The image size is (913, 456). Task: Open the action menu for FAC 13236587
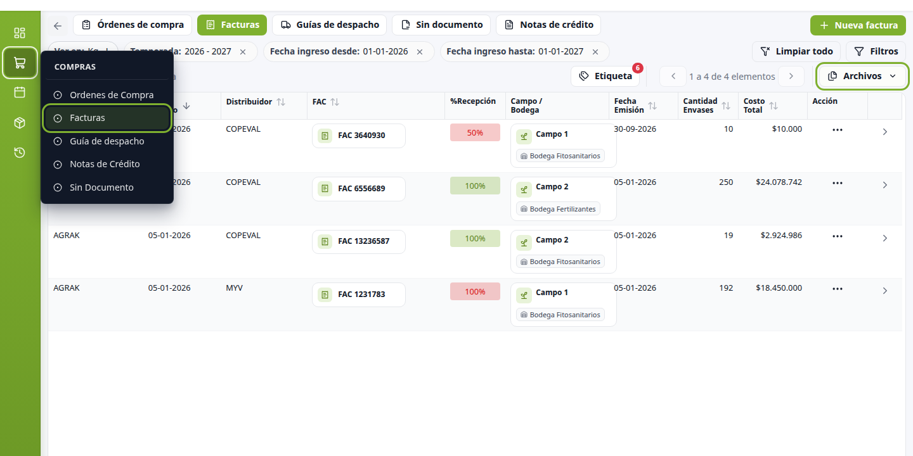point(838,236)
